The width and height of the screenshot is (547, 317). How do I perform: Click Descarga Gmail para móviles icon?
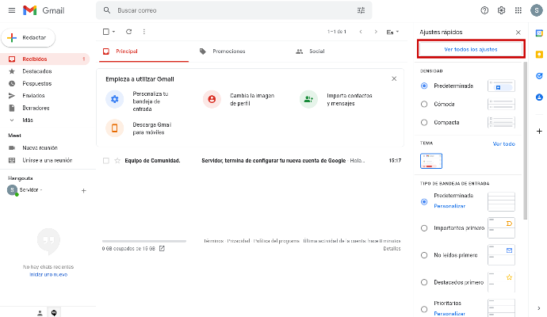115,128
